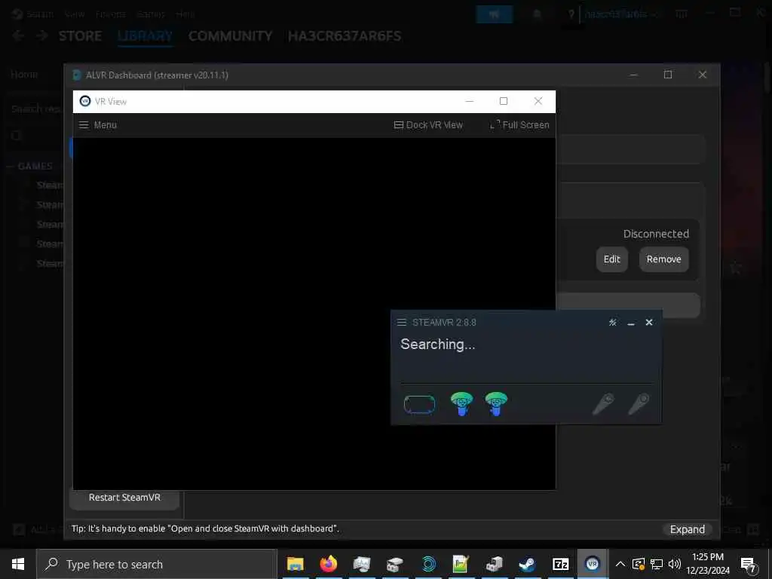The image size is (772, 579).
Task: Click Home in the Steam library sidebar
Action: pyautogui.click(x=24, y=75)
